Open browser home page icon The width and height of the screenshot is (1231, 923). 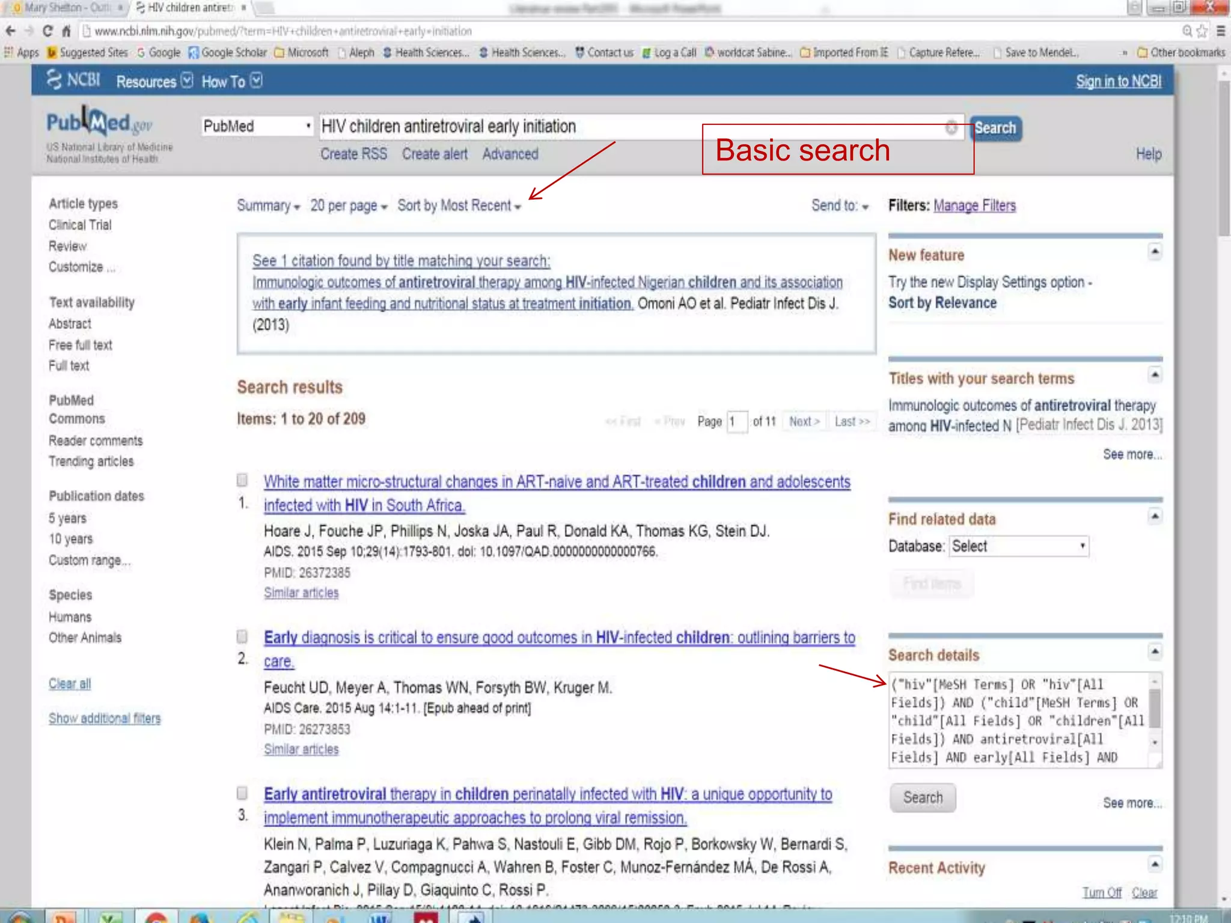coord(66,31)
